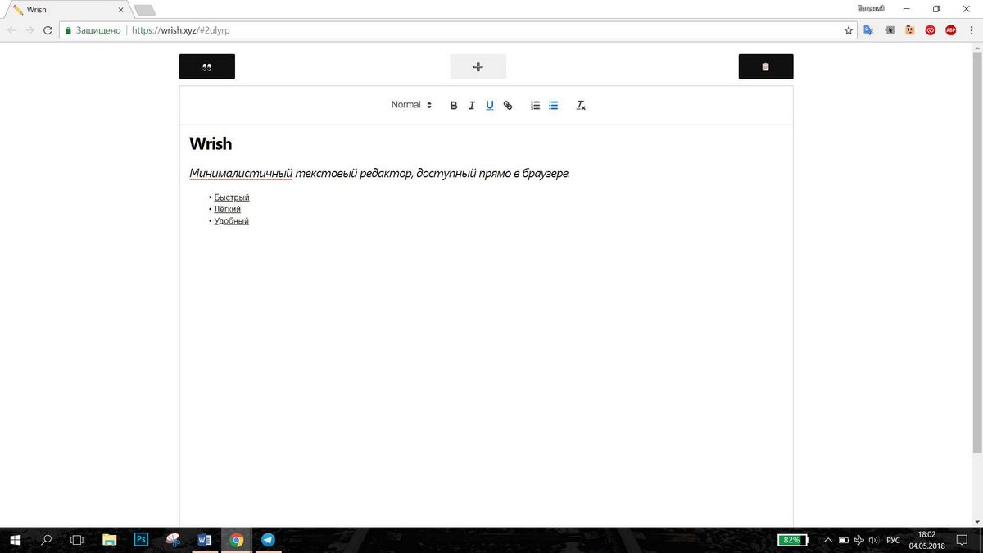983x553 pixels.
Task: Toggle bold formatting
Action: [x=454, y=105]
